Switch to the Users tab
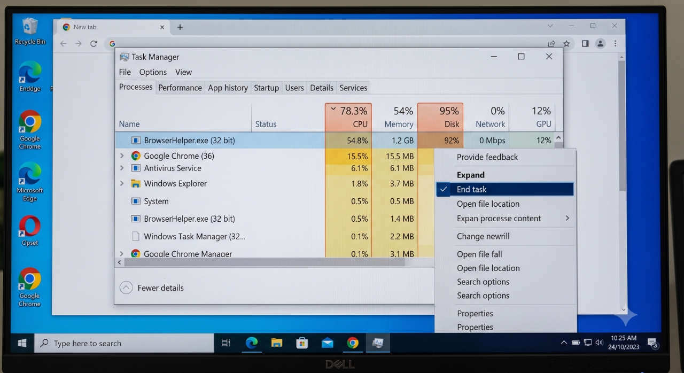This screenshot has height=373, width=684. (294, 88)
